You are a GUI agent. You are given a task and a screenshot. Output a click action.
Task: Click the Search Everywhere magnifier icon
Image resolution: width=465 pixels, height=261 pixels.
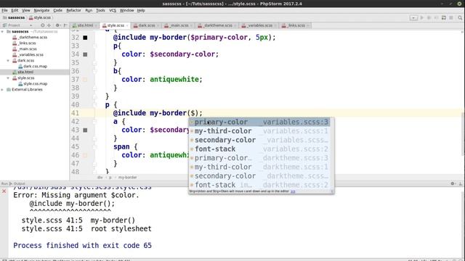pos(460,17)
